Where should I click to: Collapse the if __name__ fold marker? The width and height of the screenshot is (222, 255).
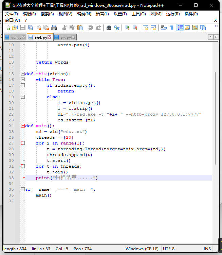[23, 189]
